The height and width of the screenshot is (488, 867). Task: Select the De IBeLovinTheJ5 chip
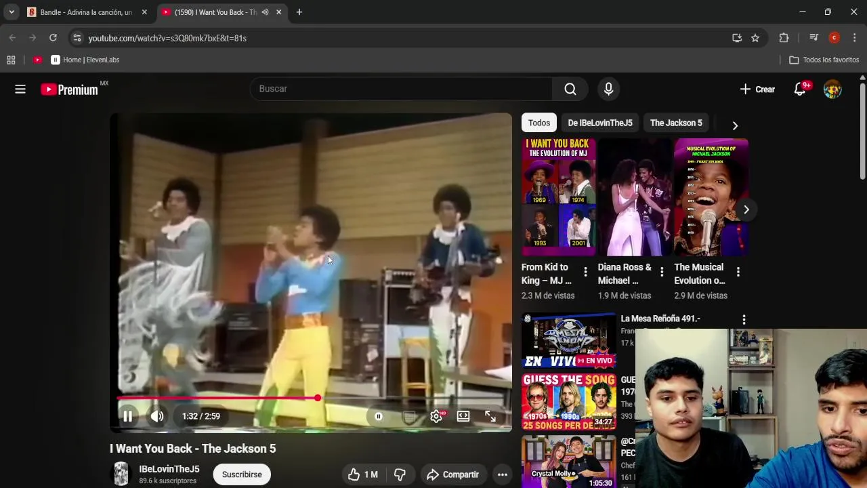click(600, 123)
